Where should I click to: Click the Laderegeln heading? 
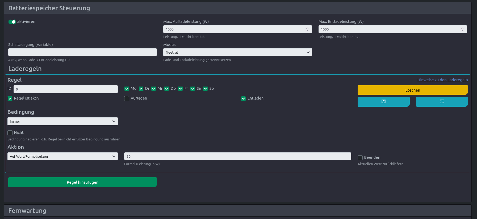pyautogui.click(x=25, y=69)
